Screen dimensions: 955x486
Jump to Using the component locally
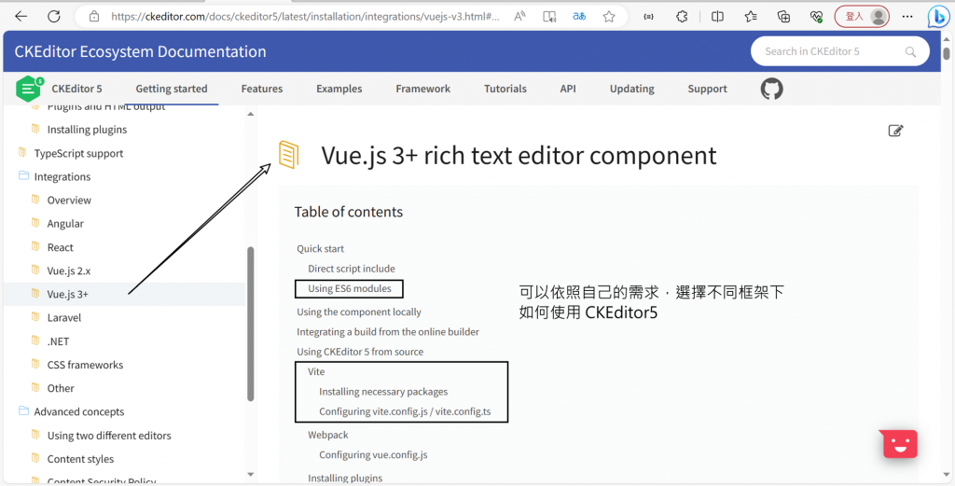[359, 312]
